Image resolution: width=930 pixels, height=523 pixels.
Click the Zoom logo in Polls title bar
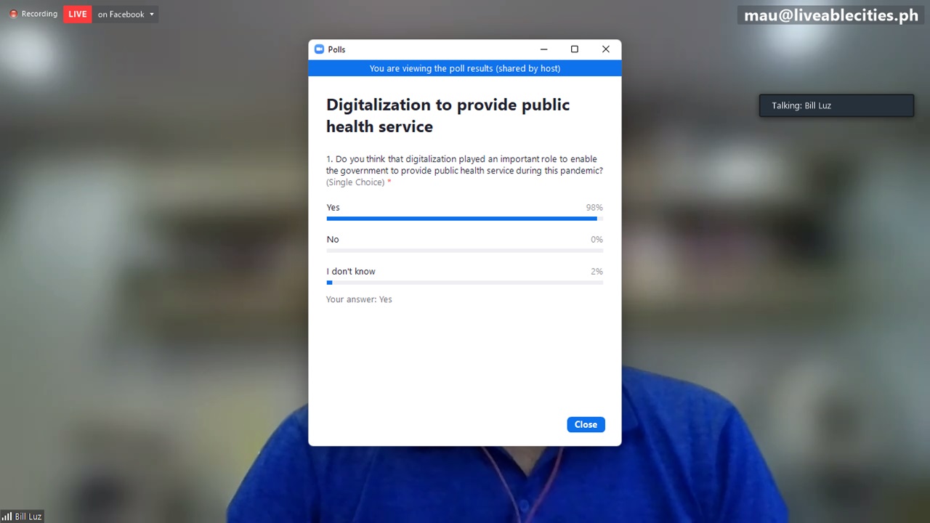(318, 49)
